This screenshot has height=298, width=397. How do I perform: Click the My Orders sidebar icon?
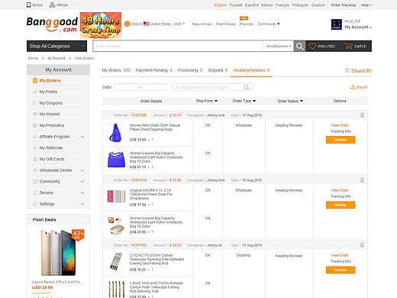(x=35, y=80)
